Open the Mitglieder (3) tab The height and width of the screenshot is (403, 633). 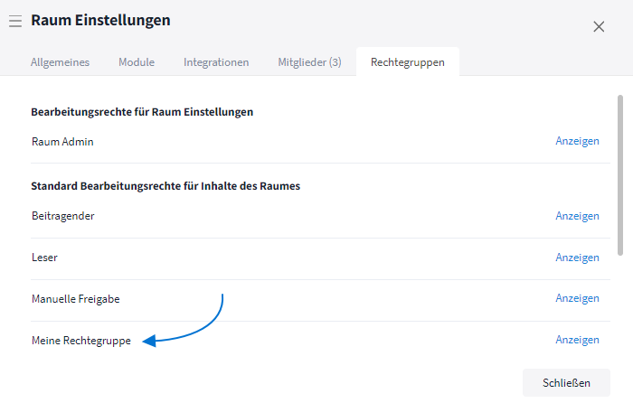[x=309, y=62]
